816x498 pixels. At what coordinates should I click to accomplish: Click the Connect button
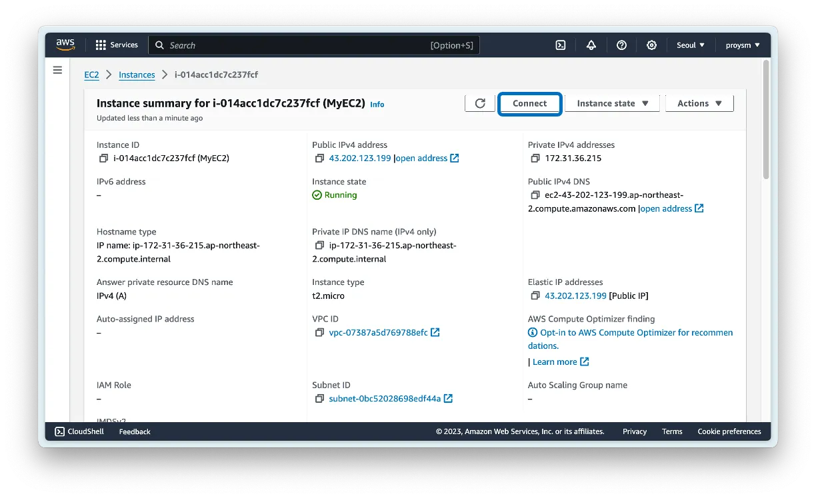pyautogui.click(x=530, y=103)
